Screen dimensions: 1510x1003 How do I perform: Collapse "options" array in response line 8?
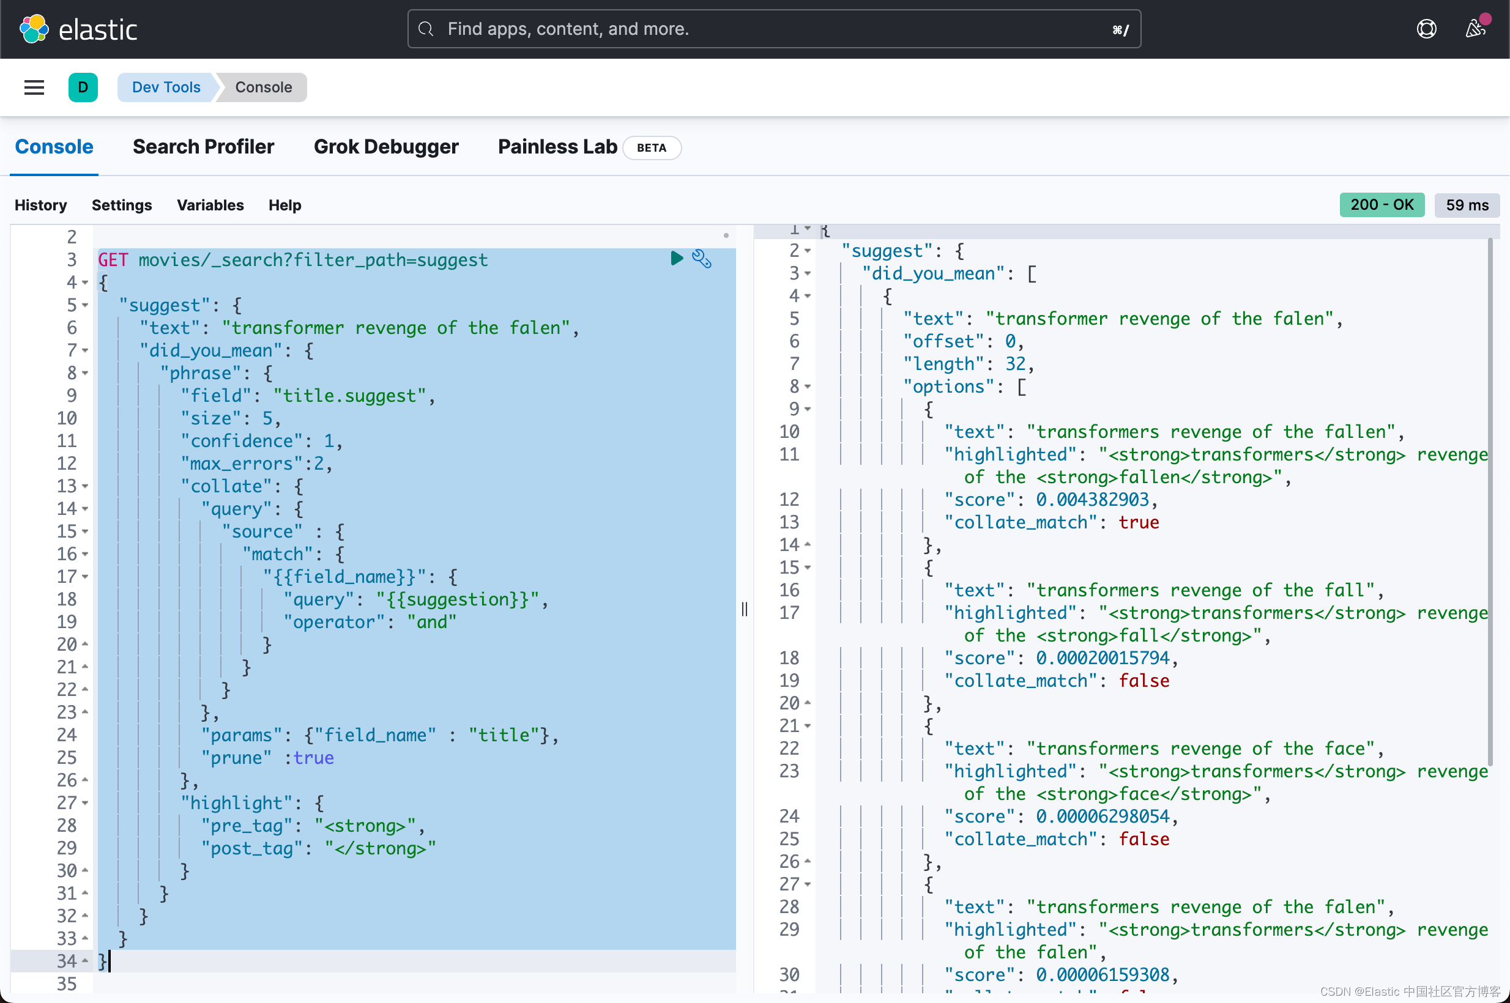(x=808, y=387)
